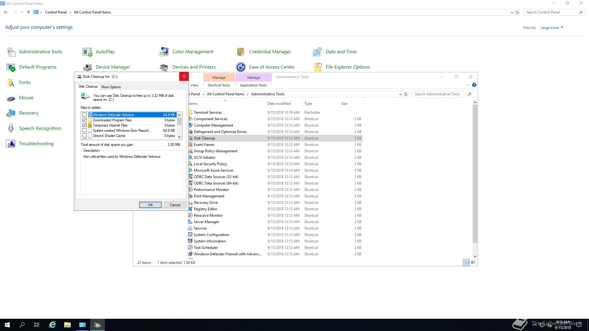Image resolution: width=589 pixels, height=331 pixels.
Task: Close the Disk Cleanup dialog
Action: click(184, 77)
